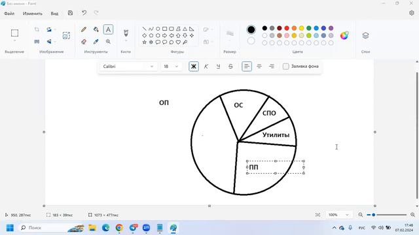Click the Rotate image icon
The image size is (419, 235).
[x=49, y=29]
